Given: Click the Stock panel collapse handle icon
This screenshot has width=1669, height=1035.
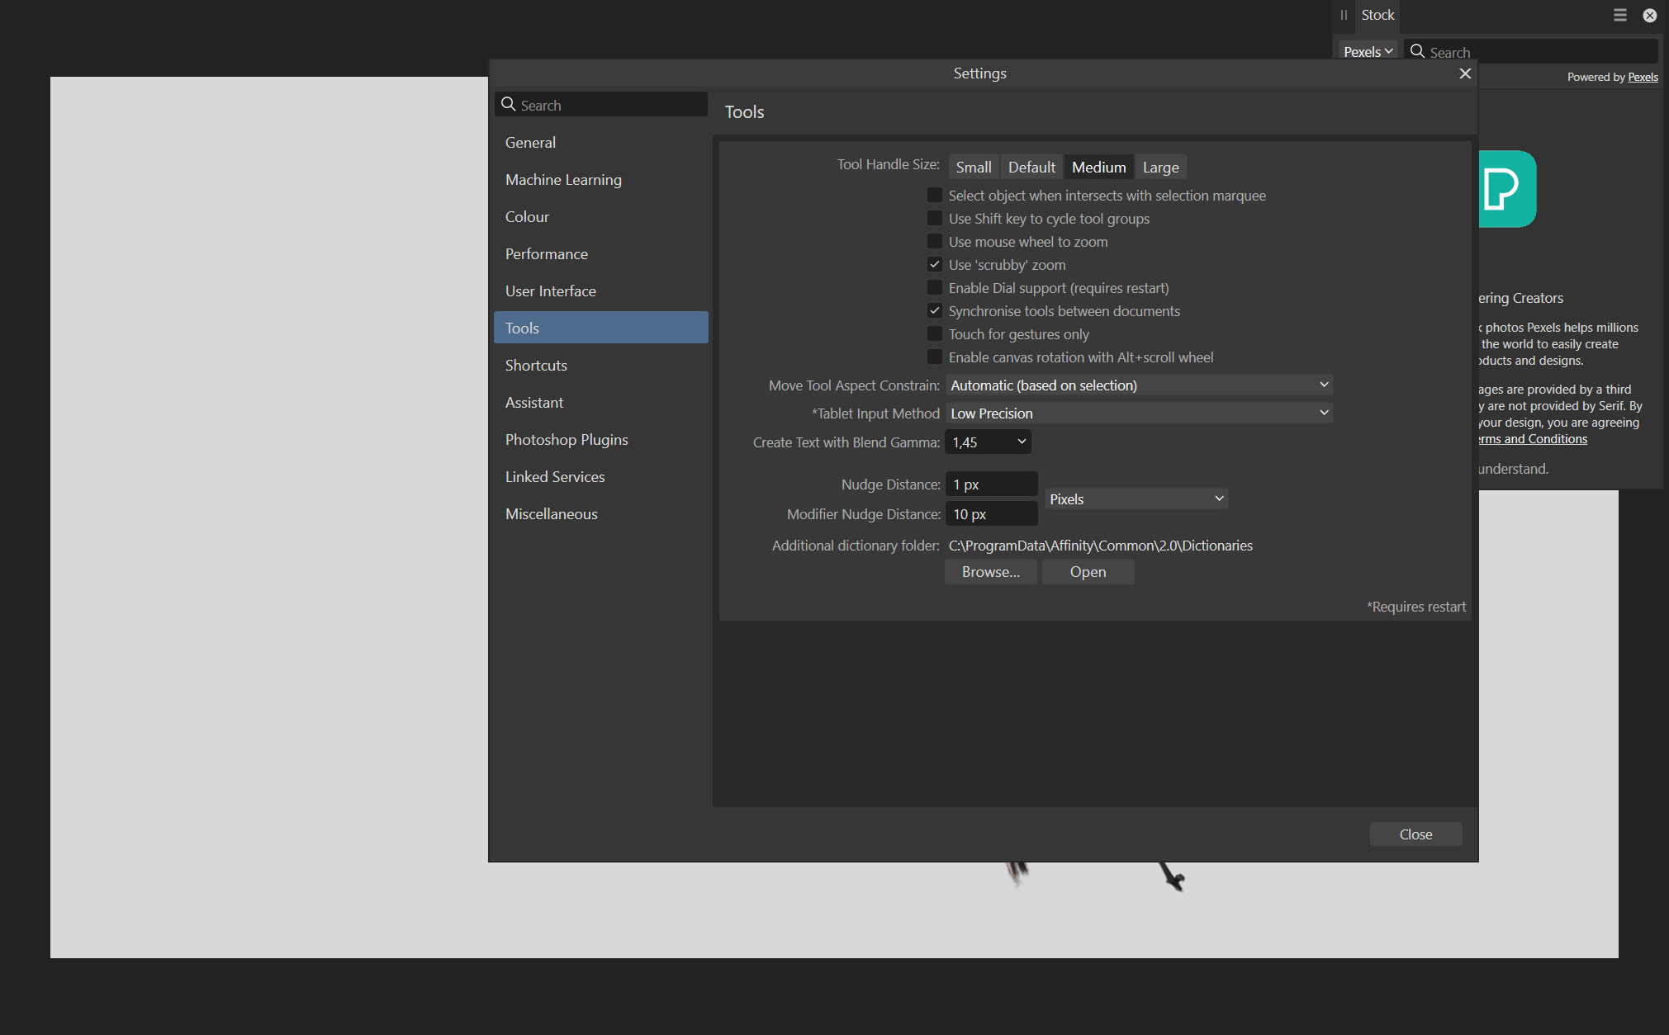Looking at the screenshot, I should (x=1344, y=15).
